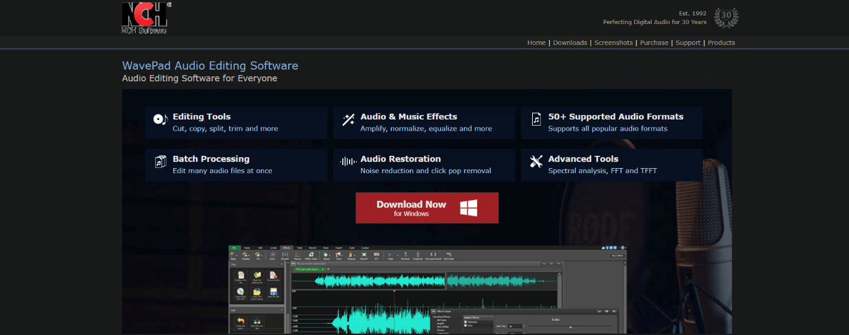Image resolution: width=849 pixels, height=335 pixels.
Task: Click the Voice effect toolbar icon
Action: click(338, 256)
